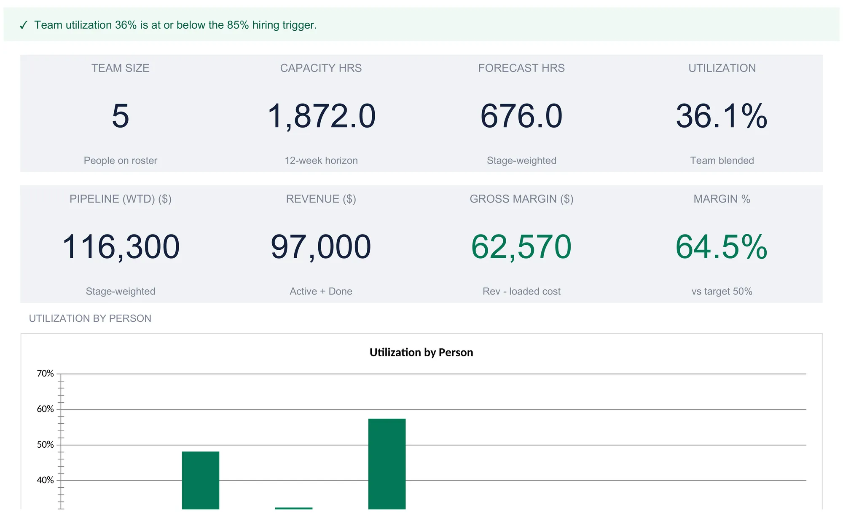This screenshot has height=513, width=843.
Task: Click the GROSS MARGIN ($) label
Action: [521, 199]
